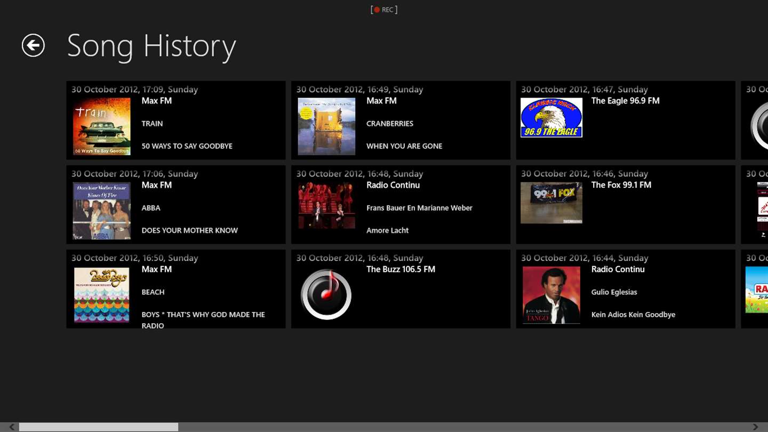Click the 'The Buzz 106.5 FM' station name
The width and height of the screenshot is (768, 432).
click(401, 269)
